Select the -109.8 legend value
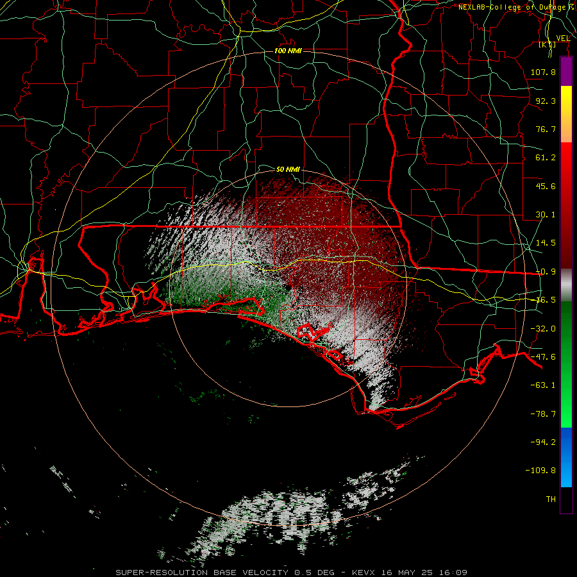Screen dimensions: 577x577 pyautogui.click(x=540, y=471)
